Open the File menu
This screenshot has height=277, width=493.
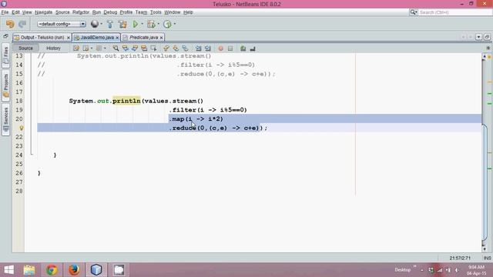5,12
